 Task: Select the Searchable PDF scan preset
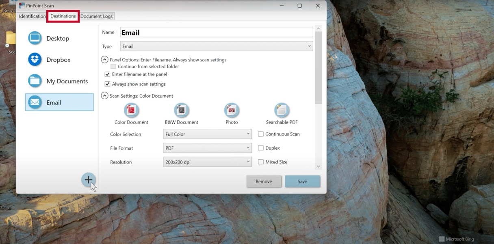point(282,111)
